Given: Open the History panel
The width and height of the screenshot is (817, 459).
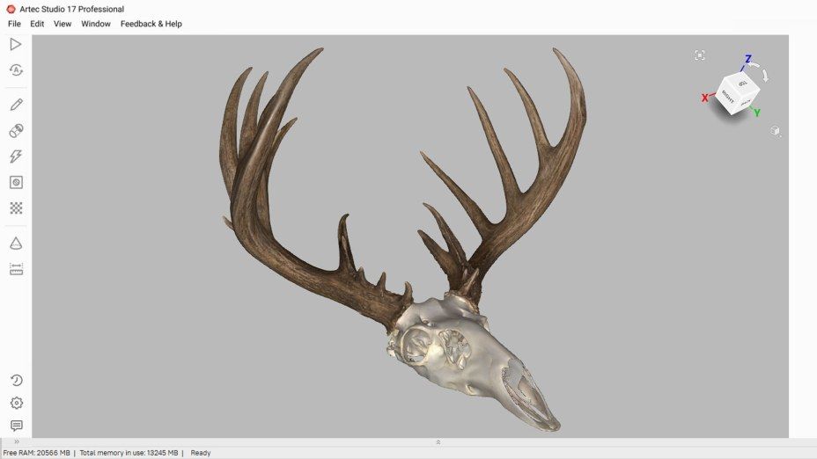Looking at the screenshot, I should (x=16, y=381).
